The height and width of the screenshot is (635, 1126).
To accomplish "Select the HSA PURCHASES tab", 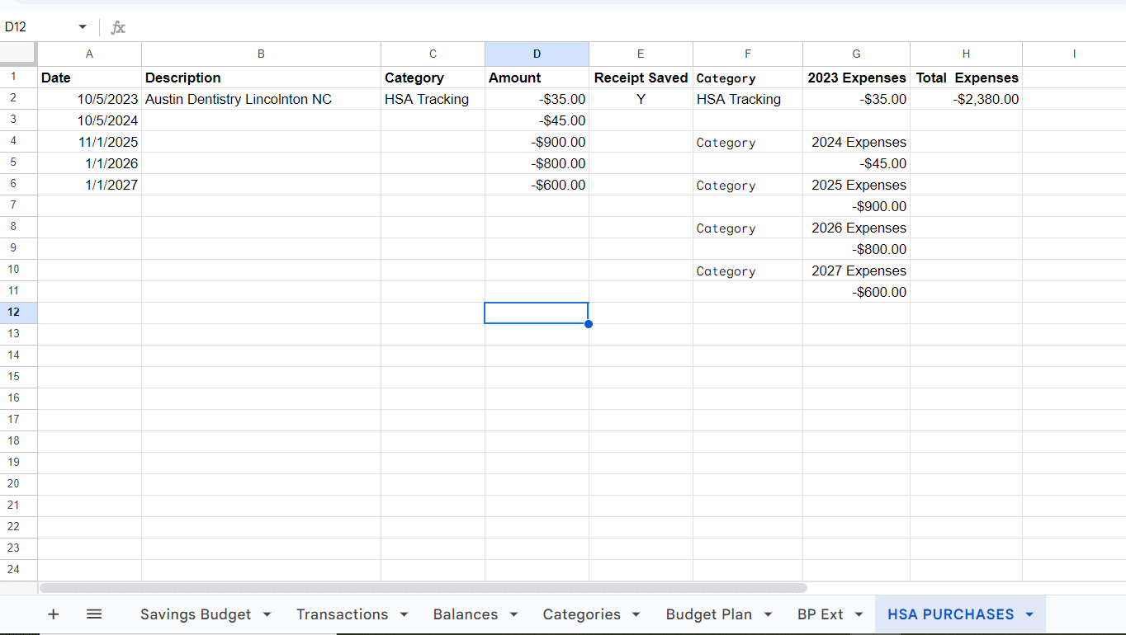I will tap(950, 614).
